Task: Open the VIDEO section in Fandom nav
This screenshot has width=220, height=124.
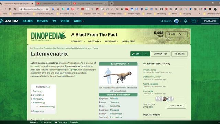Action: click(x=65, y=21)
